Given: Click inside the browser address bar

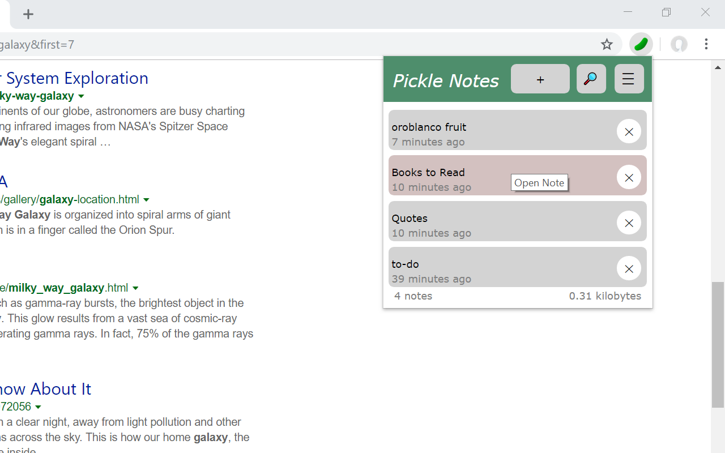Looking at the screenshot, I should (227, 44).
